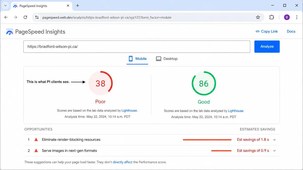Click the link icon in Copy Link
The height and width of the screenshot is (170, 303).
click(x=258, y=31)
